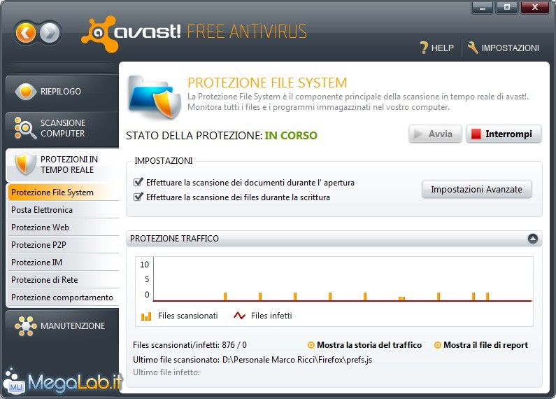Click the grey forward arrow button
This screenshot has width=556, height=399.
[50, 34]
